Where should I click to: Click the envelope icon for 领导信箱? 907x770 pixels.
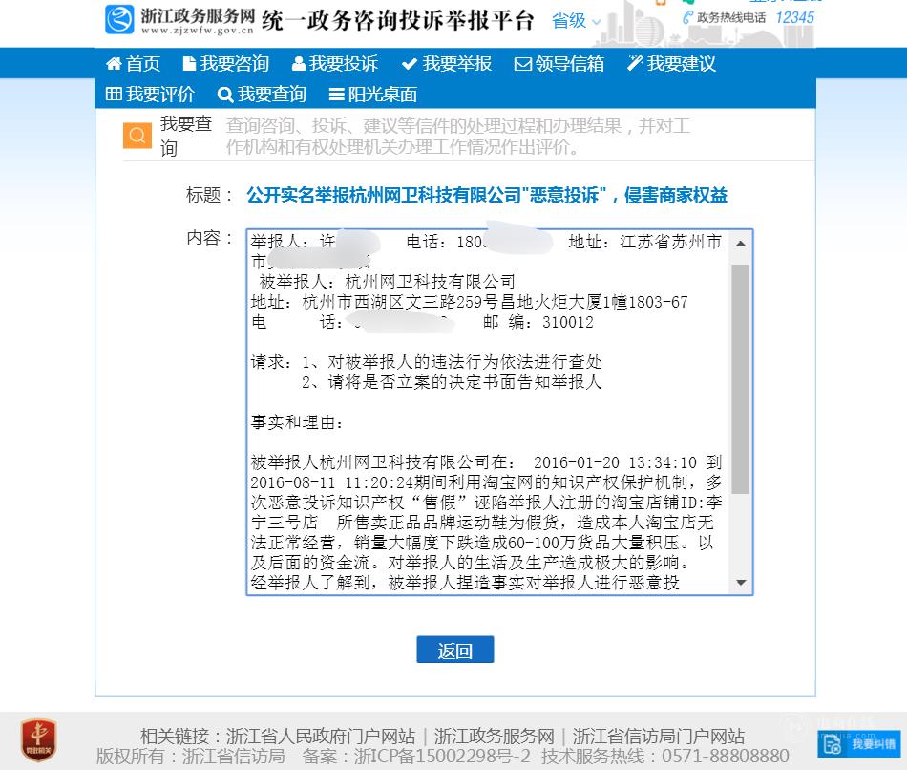click(523, 64)
